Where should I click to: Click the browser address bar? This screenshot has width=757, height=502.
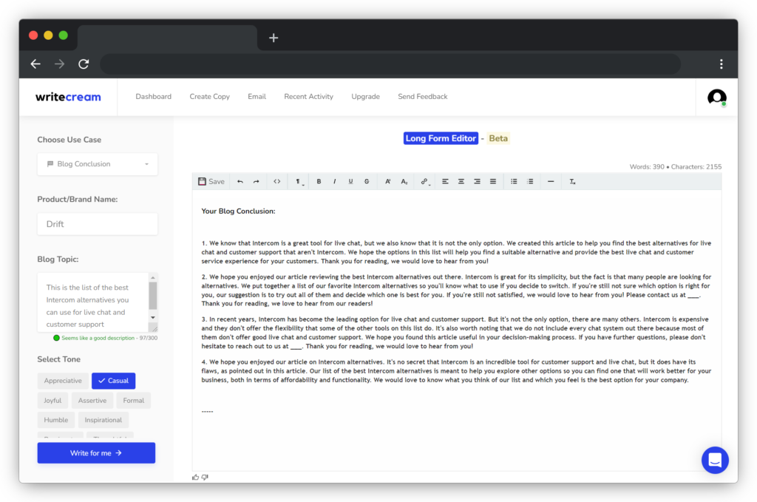point(390,64)
